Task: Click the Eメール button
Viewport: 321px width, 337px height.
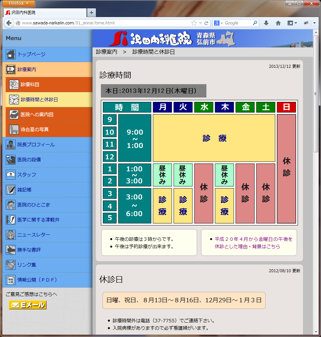Action: [28, 305]
